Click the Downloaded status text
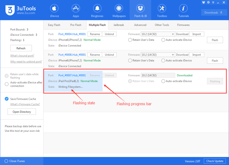 pos(185,75)
